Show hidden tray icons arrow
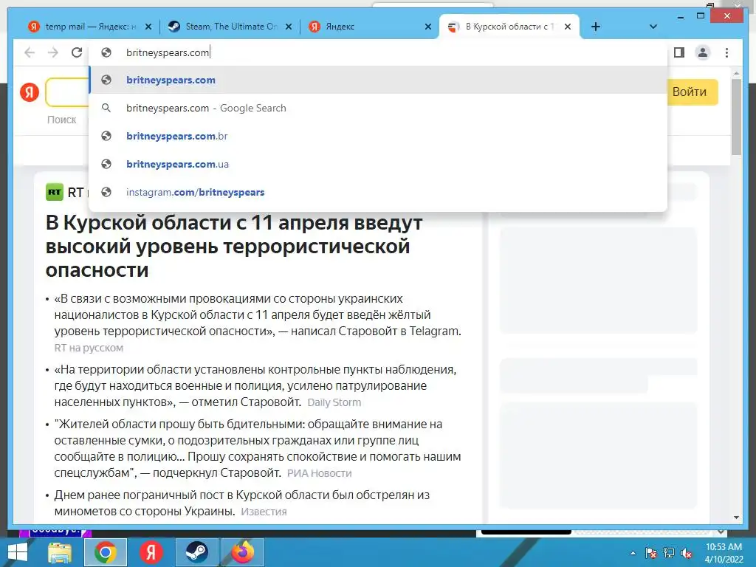 tap(633, 553)
